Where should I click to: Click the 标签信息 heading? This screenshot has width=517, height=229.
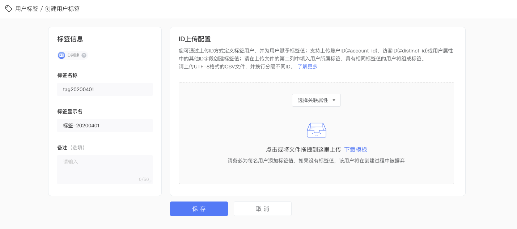coord(70,39)
